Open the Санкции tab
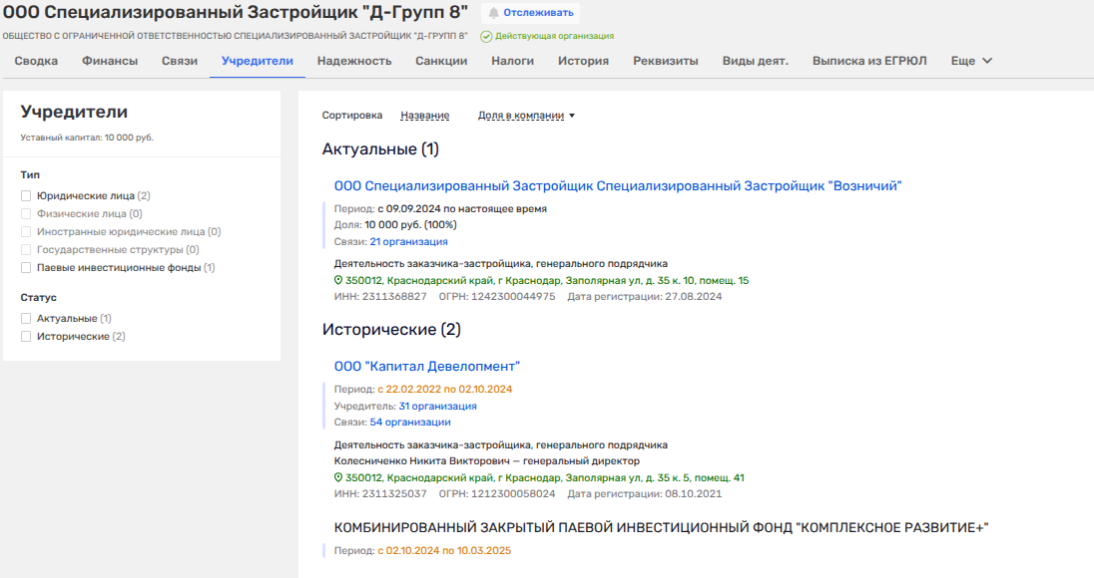This screenshot has height=578, width=1094. [x=441, y=61]
